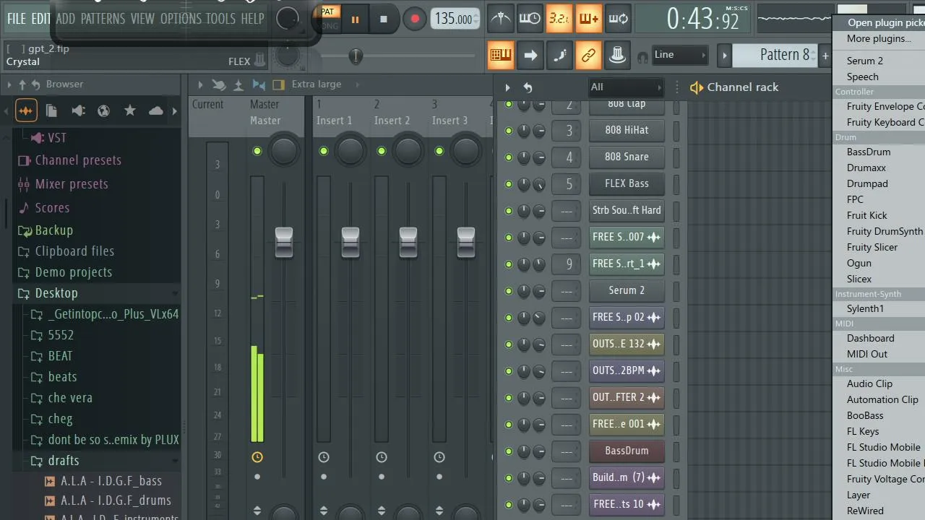The image size is (925, 520).
Task: Click the Insert 3 volume fader
Action: pos(466,242)
